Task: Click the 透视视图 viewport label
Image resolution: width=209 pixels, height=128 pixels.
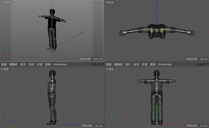Action: pos(6,2)
